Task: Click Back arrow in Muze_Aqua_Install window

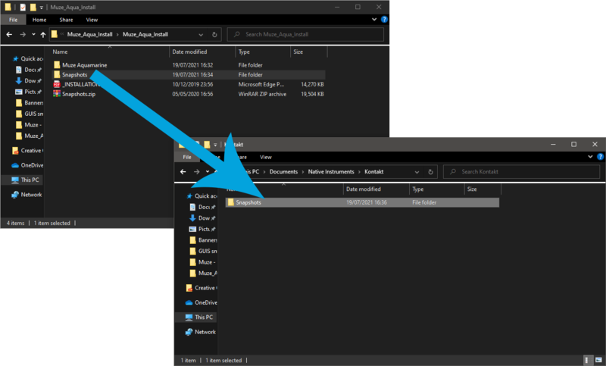Action: (x=9, y=34)
